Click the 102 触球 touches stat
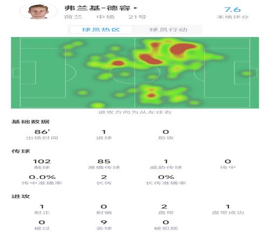Viewport: 270px width, 237px height. 42,164
